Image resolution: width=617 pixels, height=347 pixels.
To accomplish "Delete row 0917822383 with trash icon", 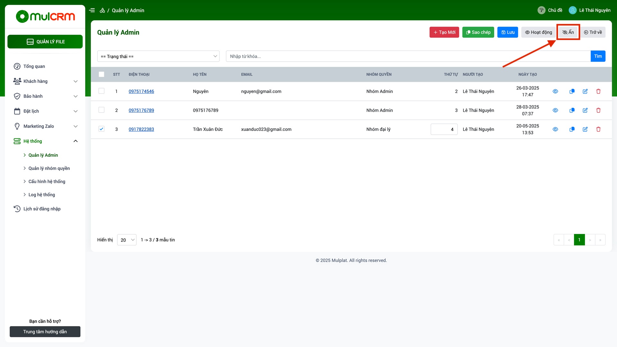I will click(598, 129).
